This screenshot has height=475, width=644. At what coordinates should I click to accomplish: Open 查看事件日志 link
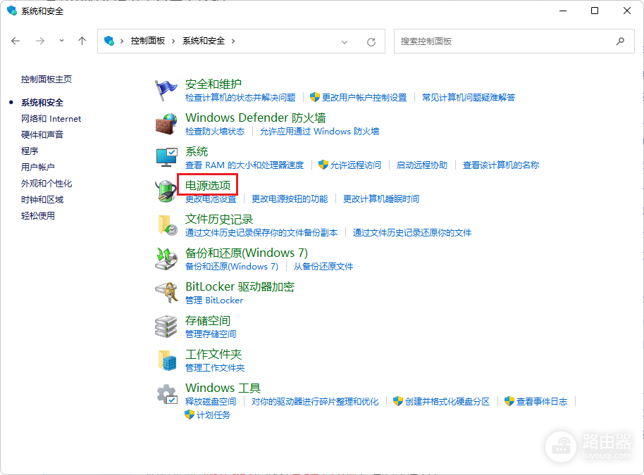coord(542,402)
